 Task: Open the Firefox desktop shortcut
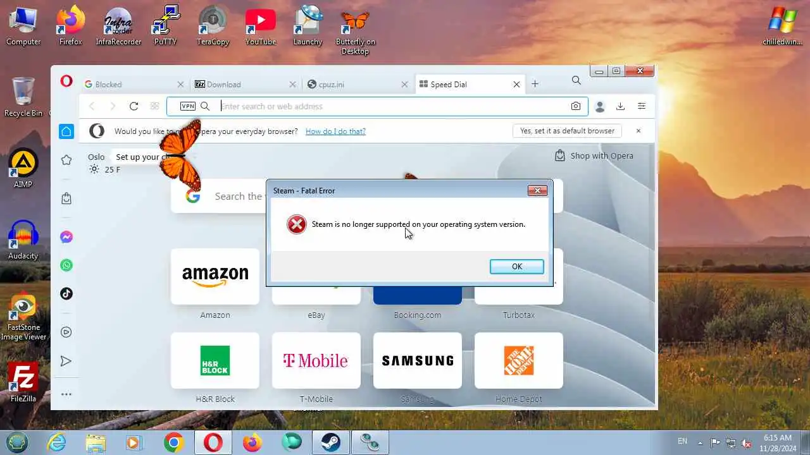tap(71, 27)
